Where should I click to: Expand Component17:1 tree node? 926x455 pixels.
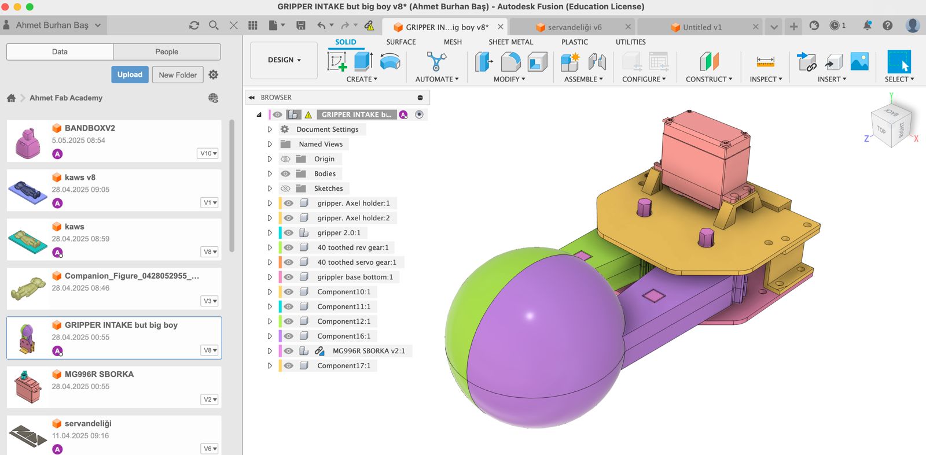pos(270,365)
